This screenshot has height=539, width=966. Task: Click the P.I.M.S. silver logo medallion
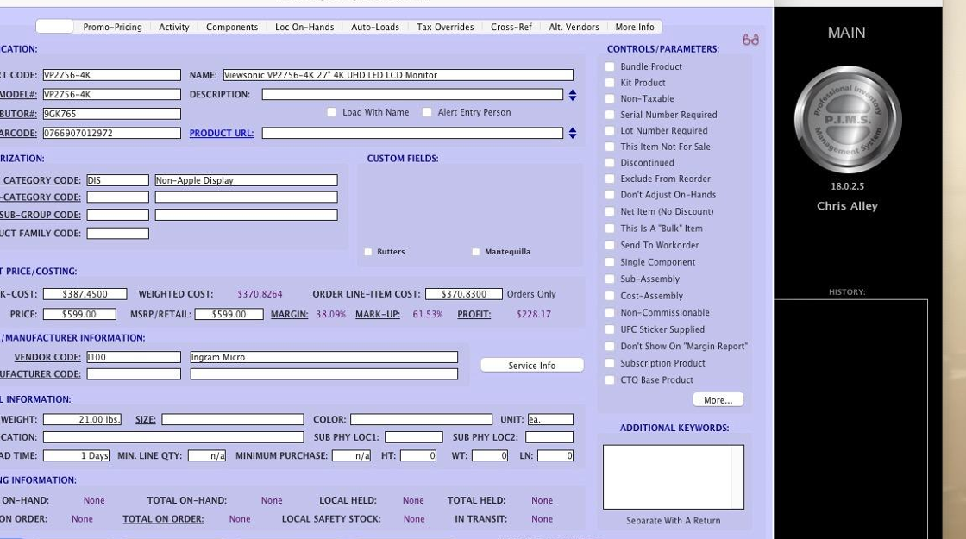point(848,120)
